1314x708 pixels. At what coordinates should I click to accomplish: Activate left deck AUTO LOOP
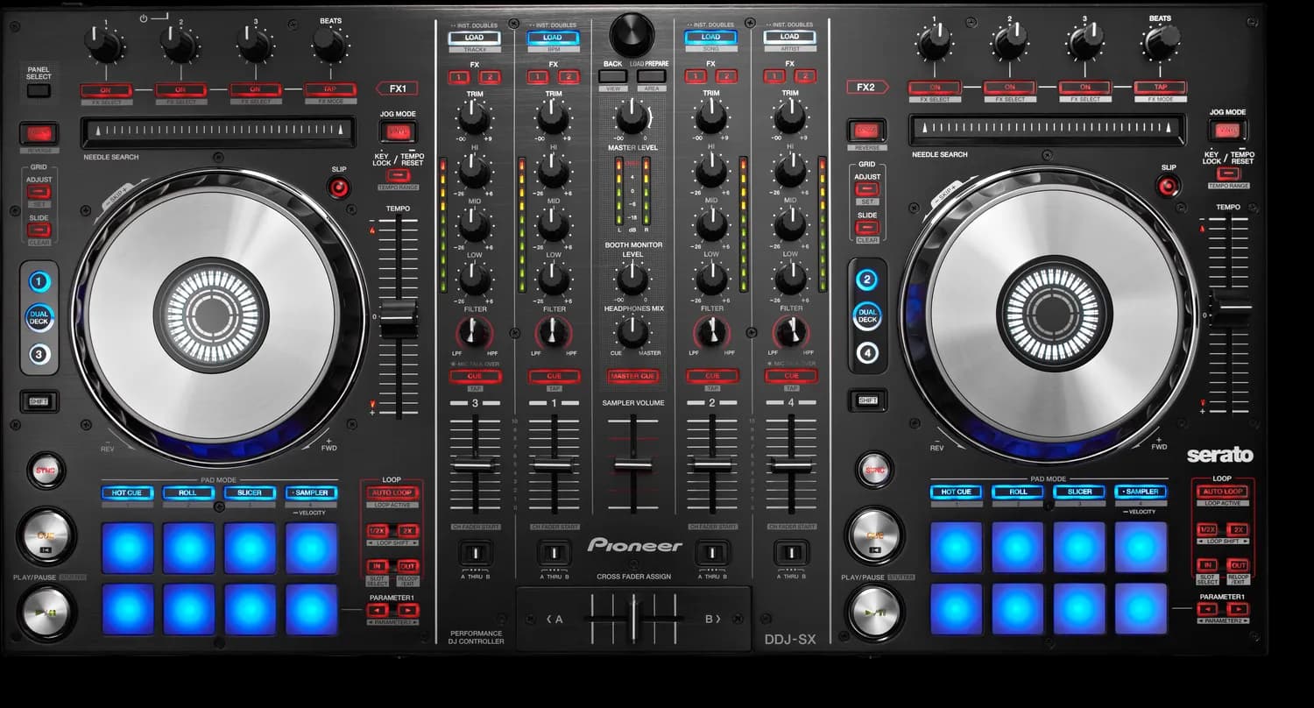(x=392, y=493)
